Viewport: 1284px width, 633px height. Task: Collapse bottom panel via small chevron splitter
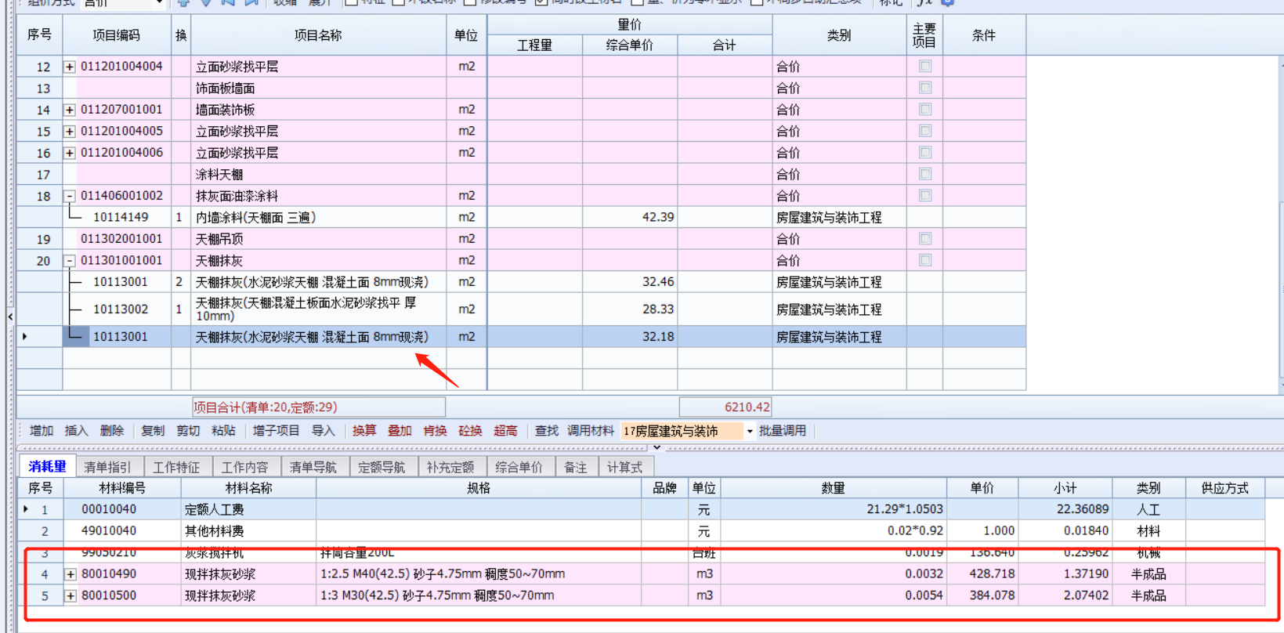[656, 447]
